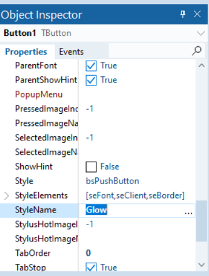Open the Button1 component selector dropdown
The width and height of the screenshot is (209, 276).
point(201,33)
